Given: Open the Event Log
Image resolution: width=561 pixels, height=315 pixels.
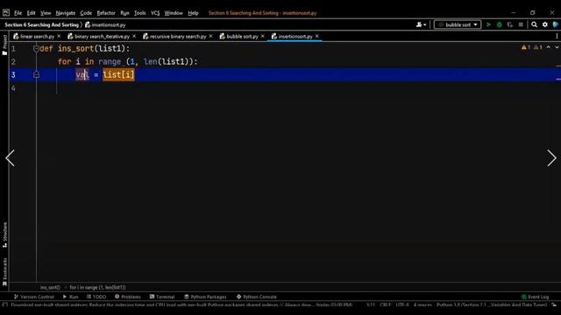Looking at the screenshot, I should (x=535, y=297).
